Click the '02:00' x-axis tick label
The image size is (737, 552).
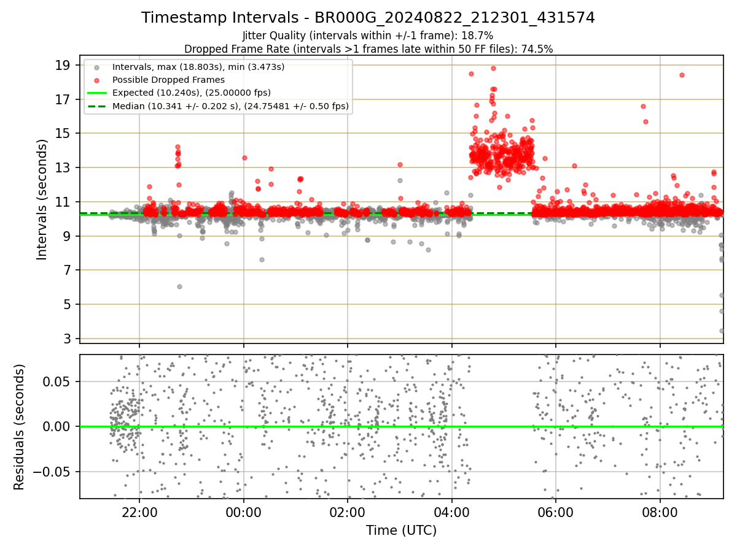tap(348, 512)
